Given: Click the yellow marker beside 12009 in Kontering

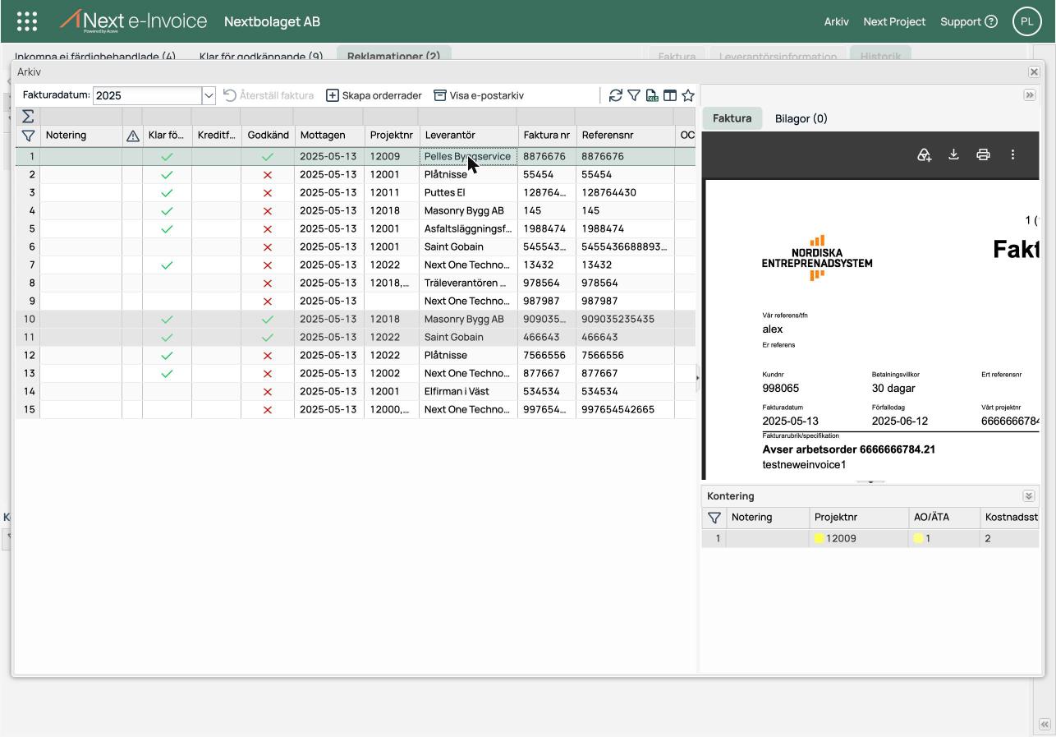Looking at the screenshot, I should click(819, 539).
